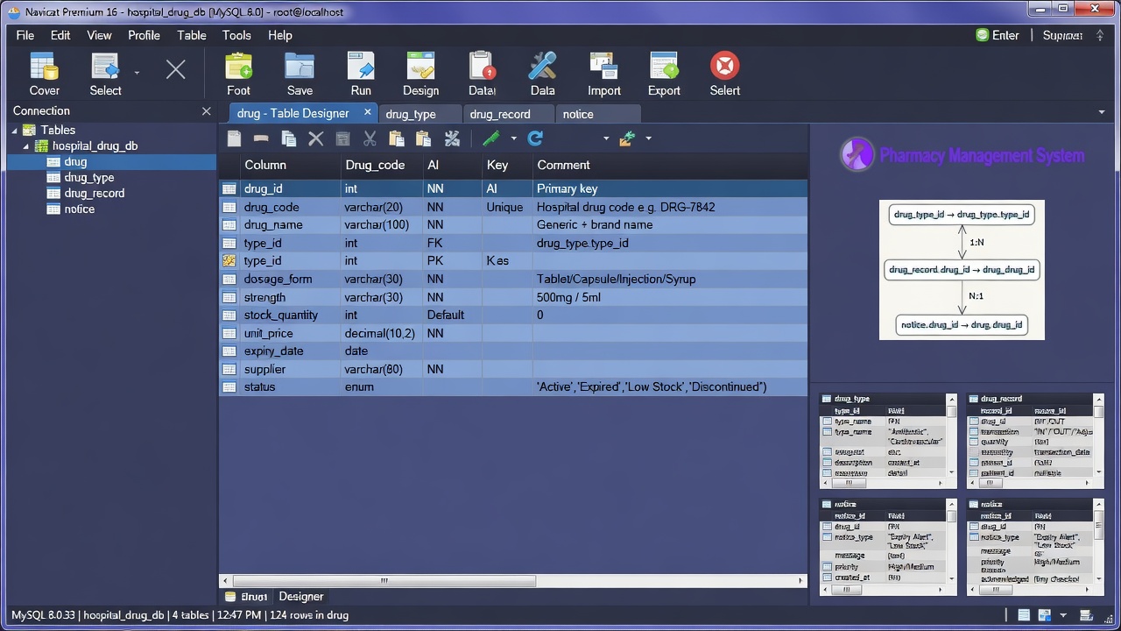
Task: Open the Tools menu
Action: (236, 35)
